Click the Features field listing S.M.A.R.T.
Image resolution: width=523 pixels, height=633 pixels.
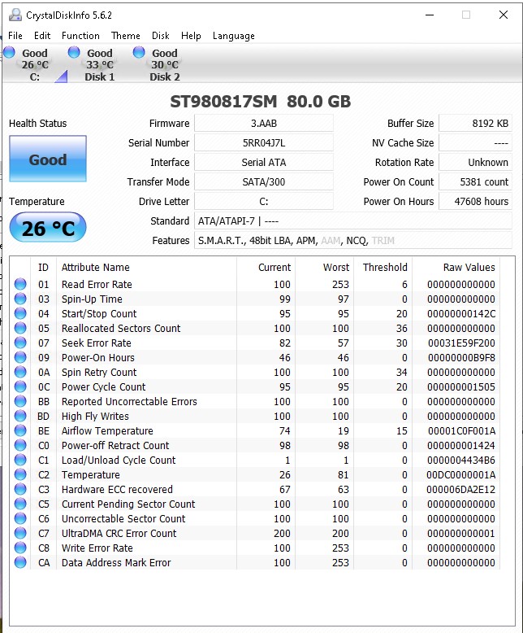click(353, 240)
